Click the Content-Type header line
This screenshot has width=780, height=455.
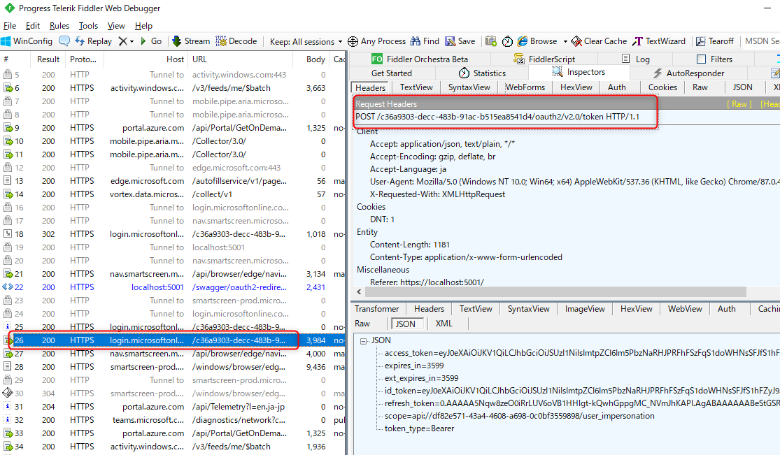(x=466, y=257)
